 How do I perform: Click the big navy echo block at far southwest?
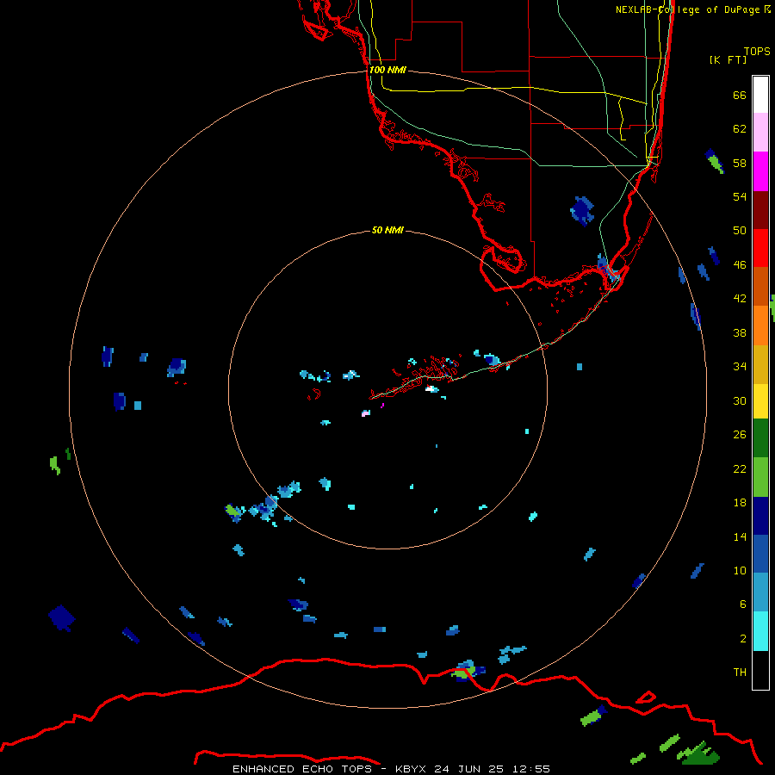pyautogui.click(x=62, y=617)
